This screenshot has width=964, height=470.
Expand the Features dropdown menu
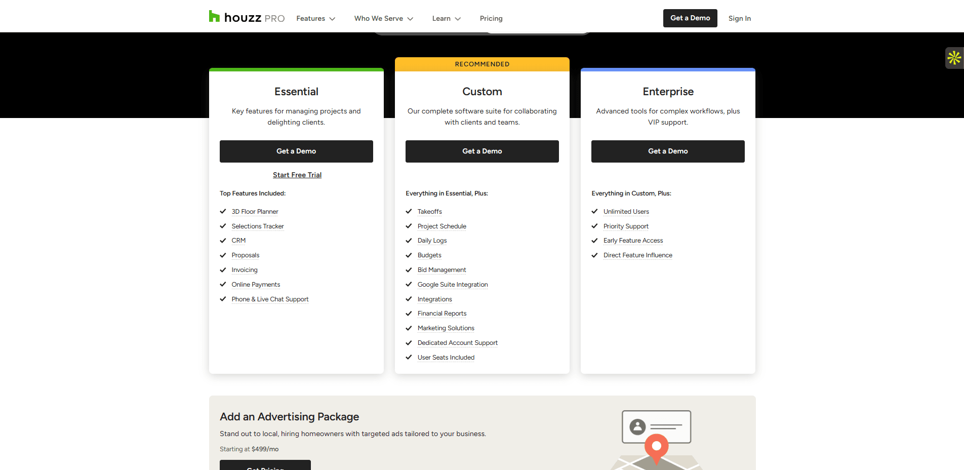315,18
